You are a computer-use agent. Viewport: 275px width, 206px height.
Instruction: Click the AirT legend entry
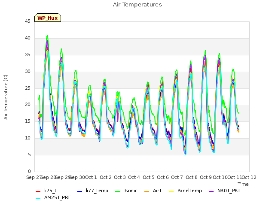pos(153,191)
